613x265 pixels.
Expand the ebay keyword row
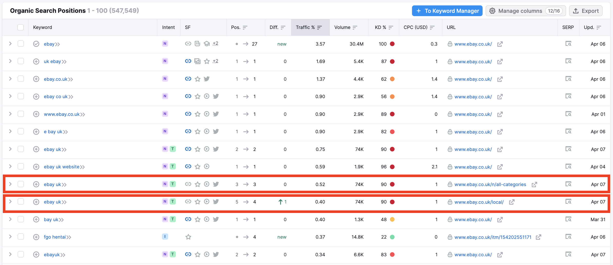pos(10,44)
